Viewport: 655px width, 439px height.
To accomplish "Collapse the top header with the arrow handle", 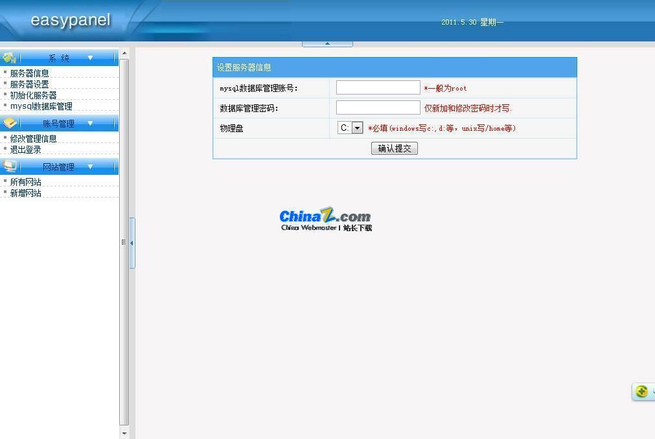I will click(328, 43).
